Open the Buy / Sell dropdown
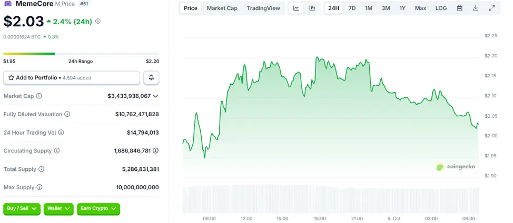The height and width of the screenshot is (223, 513). point(22,209)
